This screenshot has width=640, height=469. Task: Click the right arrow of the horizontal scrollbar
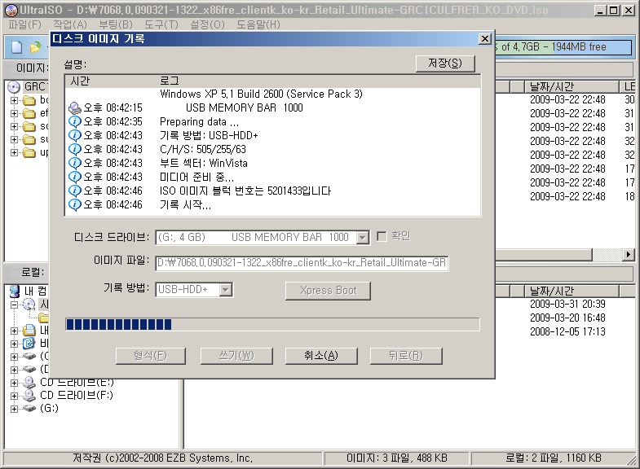click(x=629, y=255)
